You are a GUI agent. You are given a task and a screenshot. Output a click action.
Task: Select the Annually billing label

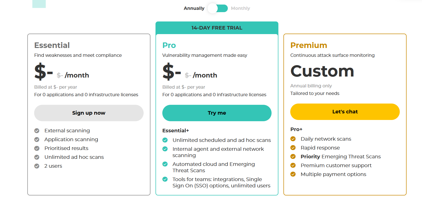[194, 8]
